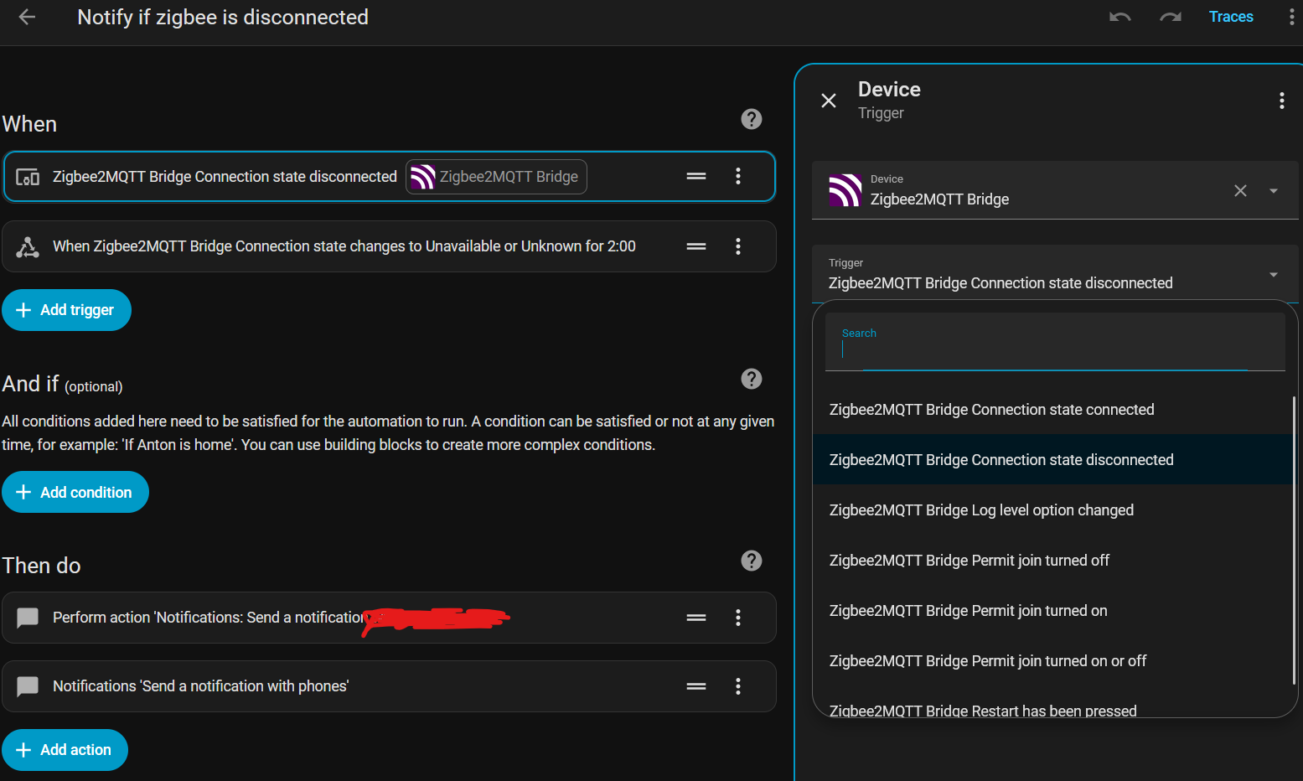The image size is (1303, 781).
Task: Click the Add condition button
Action: (75, 492)
